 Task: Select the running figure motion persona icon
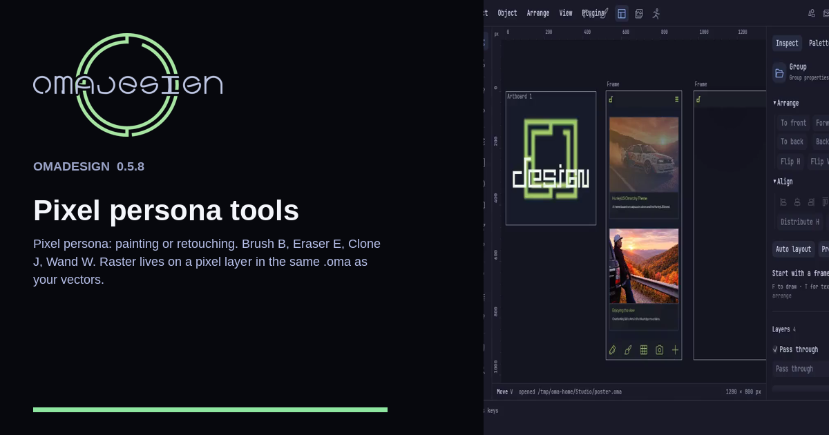pyautogui.click(x=656, y=13)
